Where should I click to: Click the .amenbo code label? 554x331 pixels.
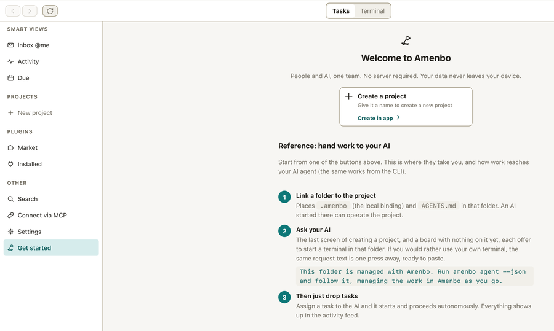point(333,206)
